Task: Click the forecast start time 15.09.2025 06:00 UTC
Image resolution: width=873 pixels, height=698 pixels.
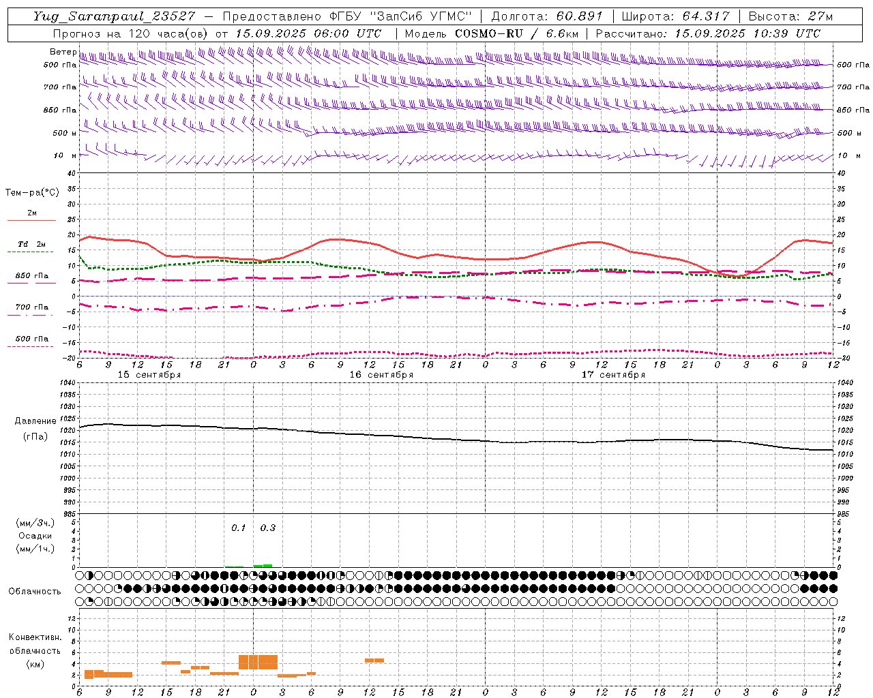Action: coord(308,33)
